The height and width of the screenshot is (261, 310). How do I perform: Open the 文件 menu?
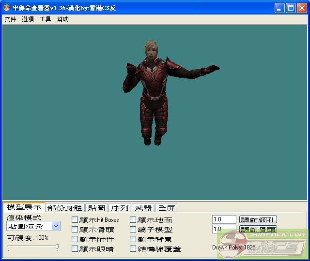[x=10, y=19]
